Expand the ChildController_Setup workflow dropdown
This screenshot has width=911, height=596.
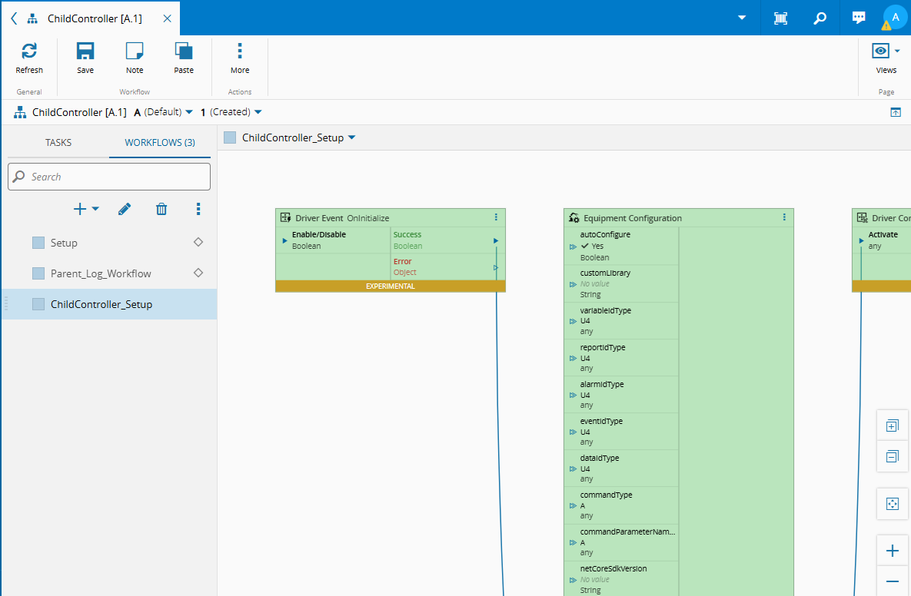[352, 138]
